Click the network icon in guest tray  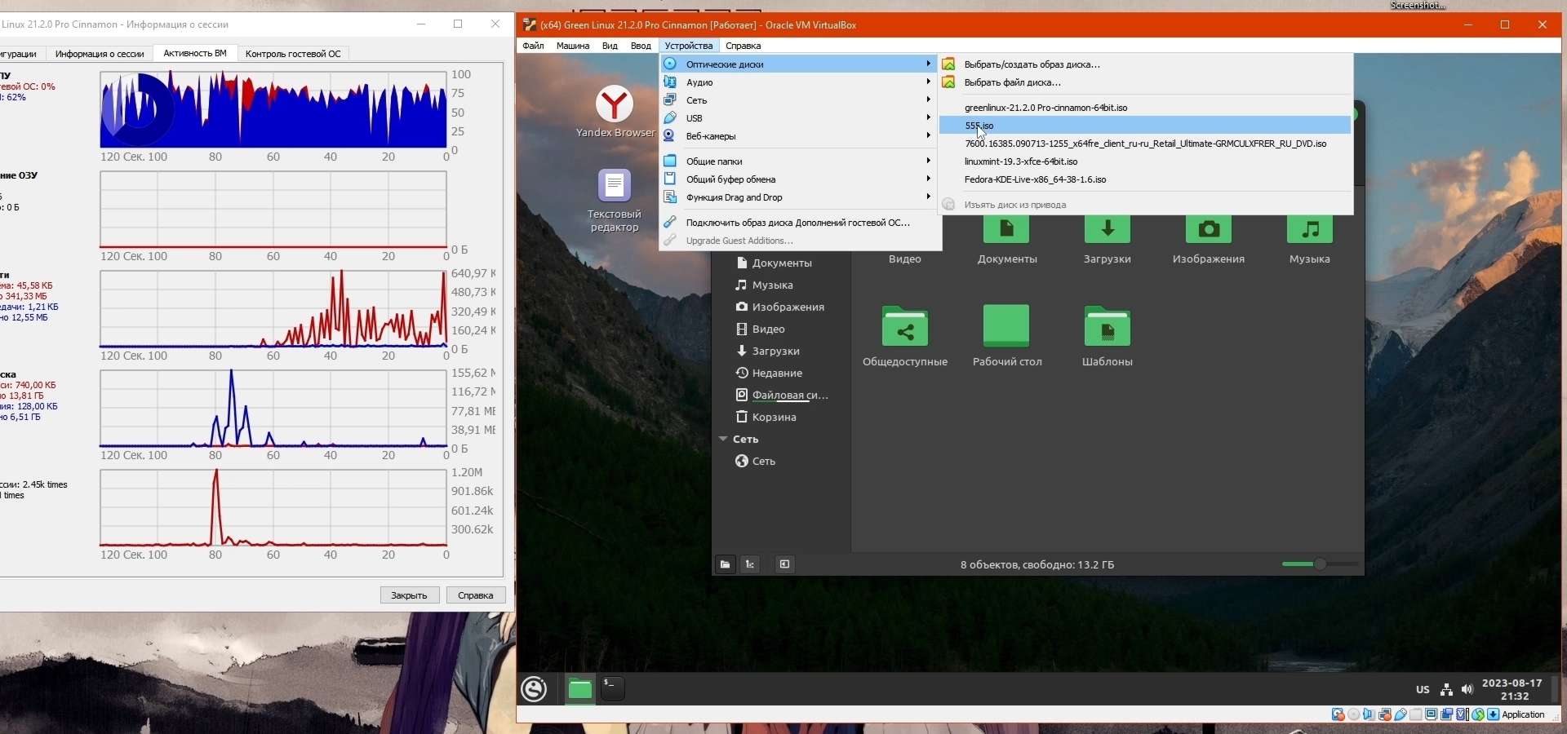click(x=1446, y=690)
